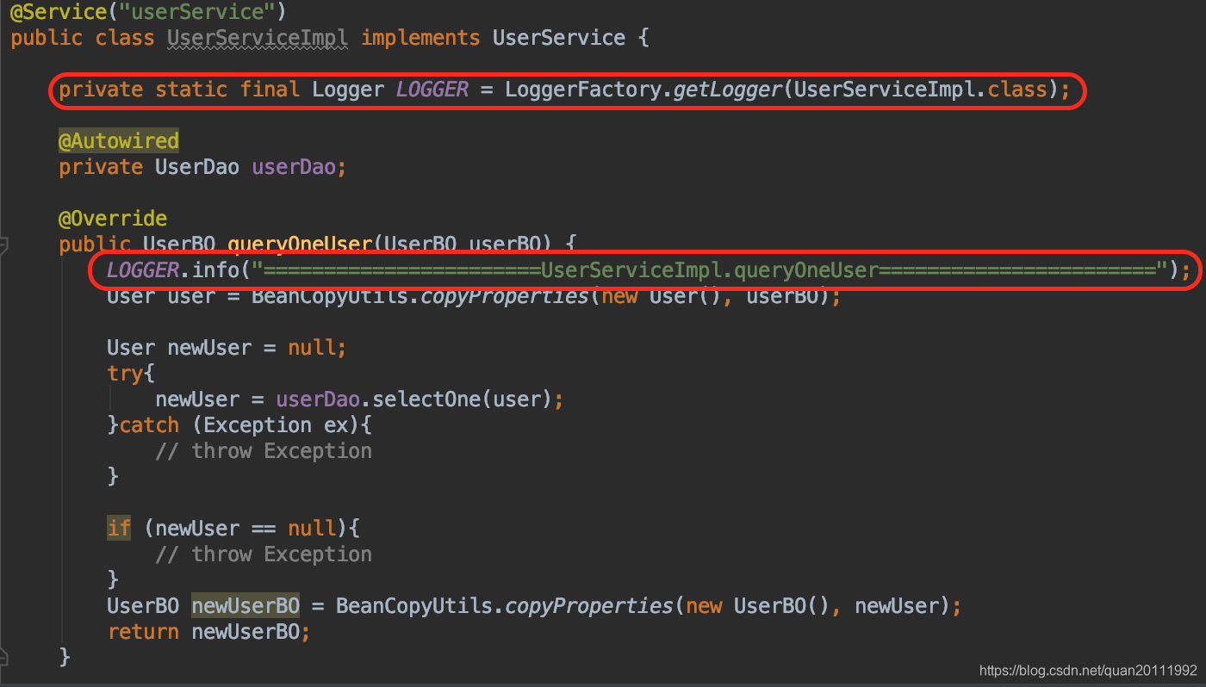Click newUserBO in the return statement
Viewport: 1206px width, 687px height.
click(246, 632)
